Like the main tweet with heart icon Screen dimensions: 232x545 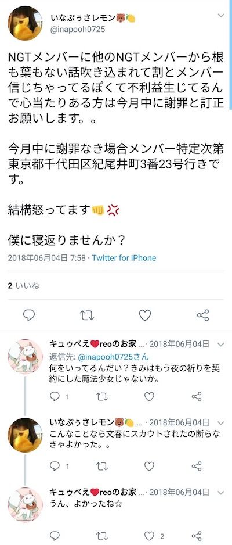[x=145, y=315]
